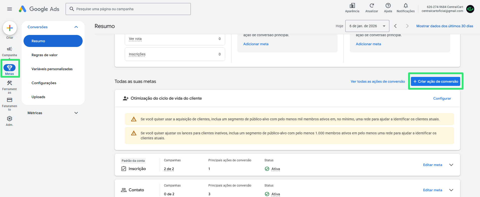Open Faturamento in the sidebar
Viewport: 480px width, 197px height.
10,104
